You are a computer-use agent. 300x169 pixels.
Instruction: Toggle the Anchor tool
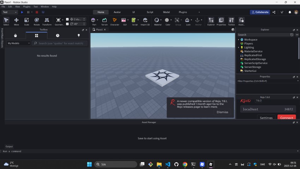(198, 21)
